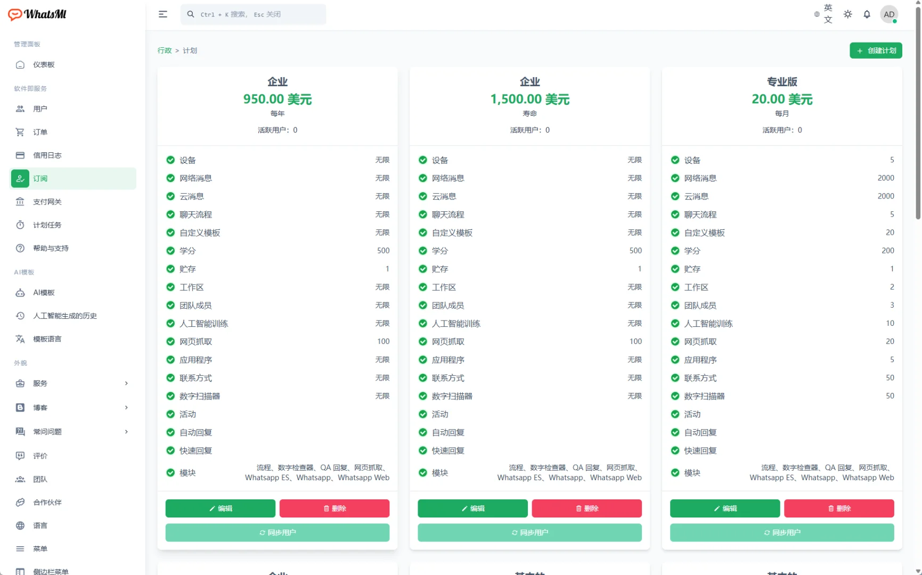Click the 寿命 billing period label
Screen dimensions: 922x575
click(x=530, y=113)
